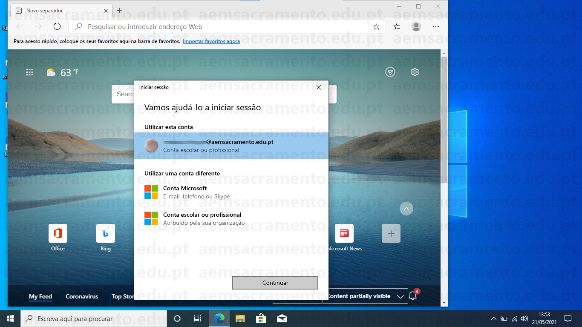Add this page to favorites star
This screenshot has width=582, height=327.
click(x=376, y=26)
